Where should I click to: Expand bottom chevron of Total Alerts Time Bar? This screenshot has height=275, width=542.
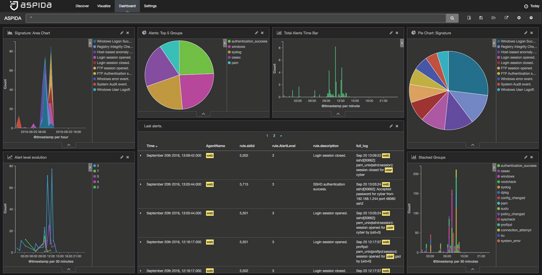click(x=338, y=114)
